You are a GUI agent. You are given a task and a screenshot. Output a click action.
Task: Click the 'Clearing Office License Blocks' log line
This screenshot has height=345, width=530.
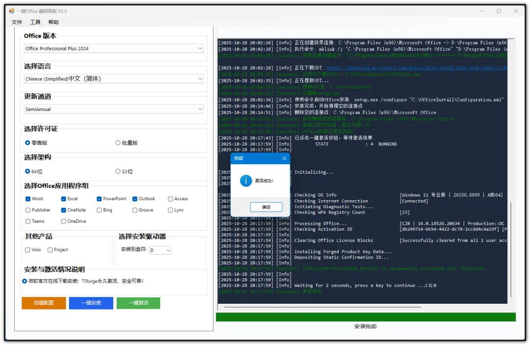click(x=334, y=240)
